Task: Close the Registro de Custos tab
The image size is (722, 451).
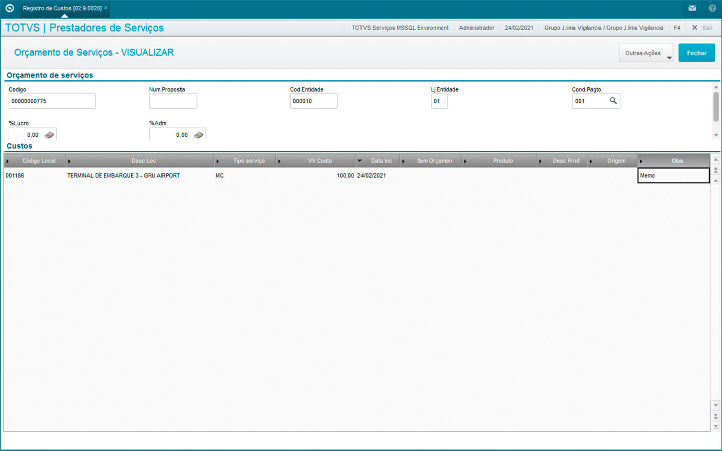Action: pyautogui.click(x=106, y=8)
